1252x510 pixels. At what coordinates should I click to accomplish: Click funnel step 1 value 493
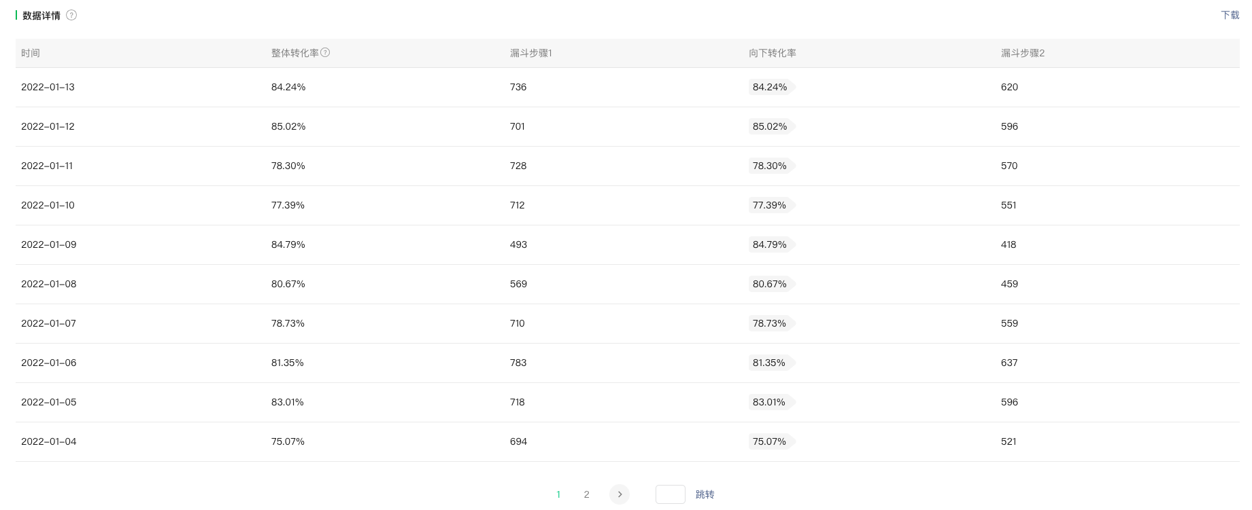coord(518,244)
